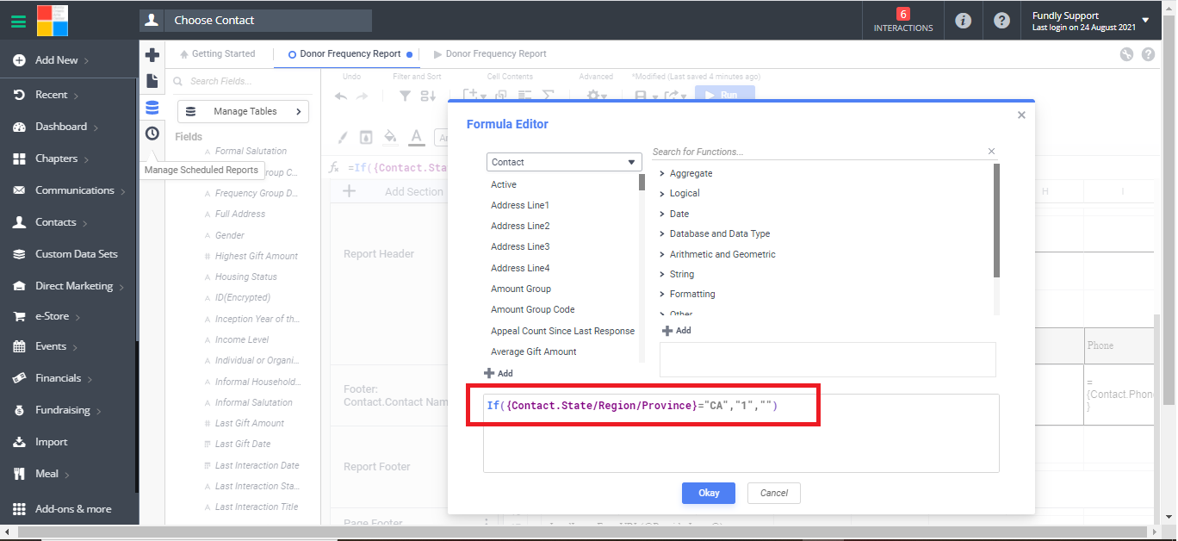
Task: Open the help question mark icon
Action: point(1001,20)
